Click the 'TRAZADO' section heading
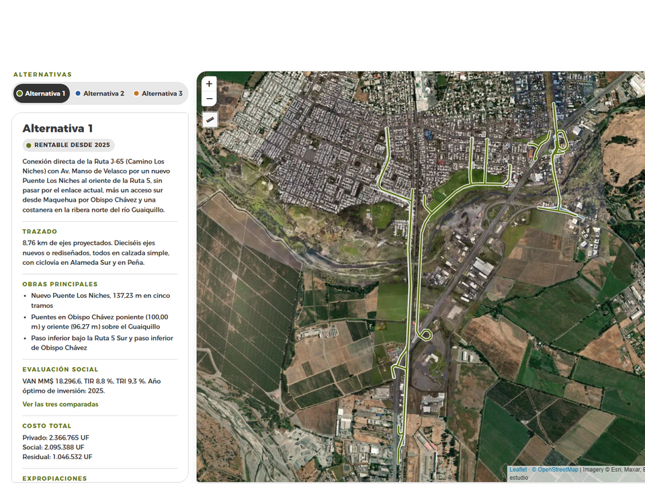The height and width of the screenshot is (484, 645). 40,231
